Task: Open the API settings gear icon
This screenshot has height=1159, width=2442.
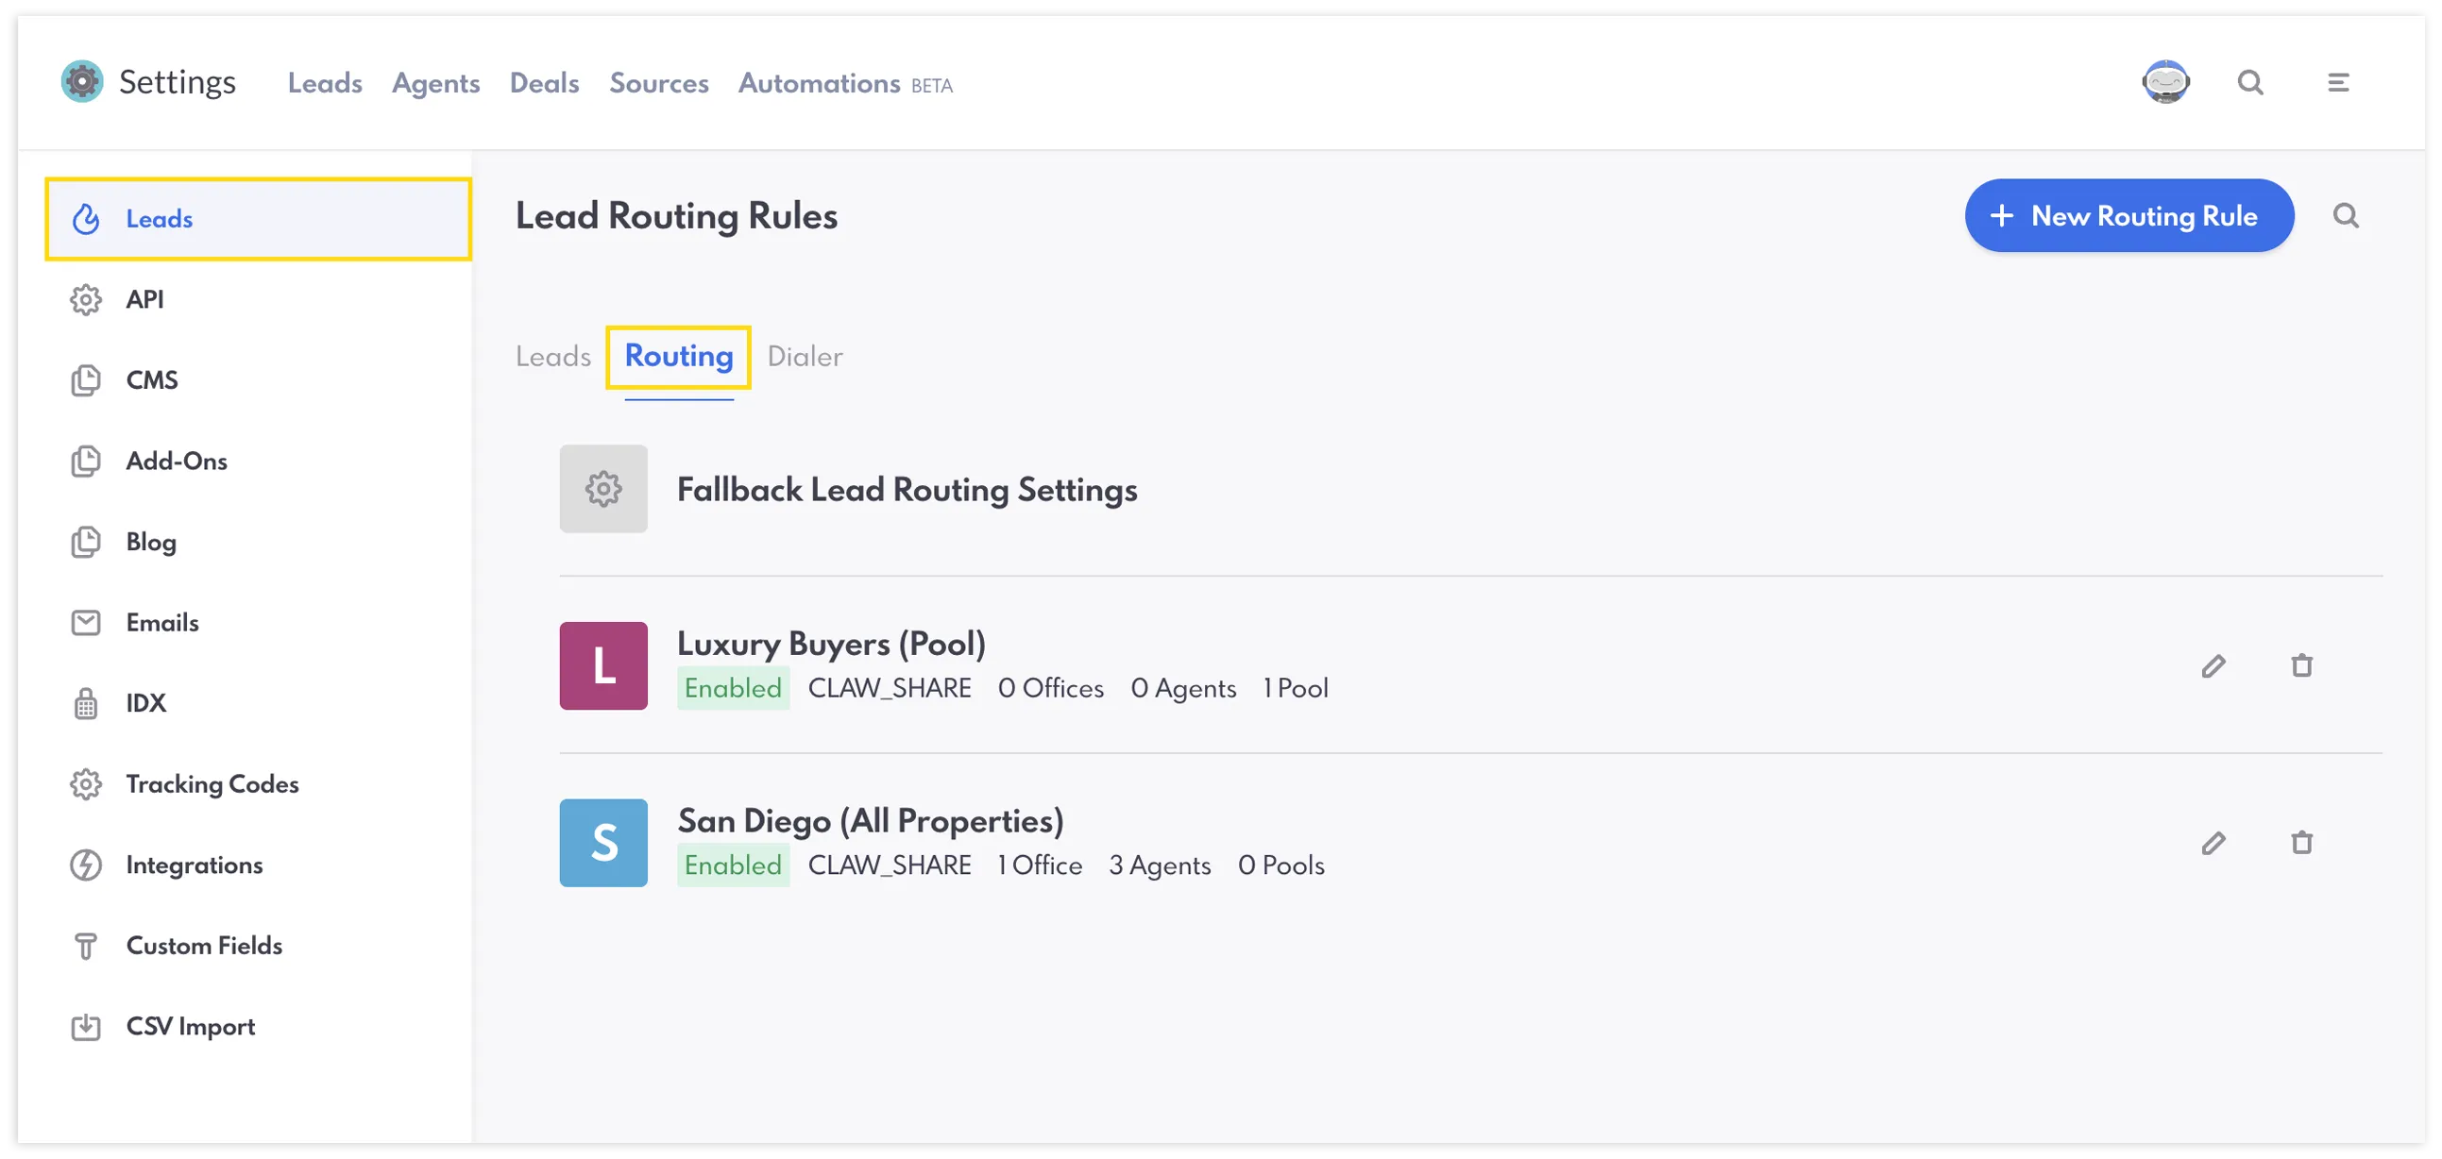Action: tap(85, 299)
